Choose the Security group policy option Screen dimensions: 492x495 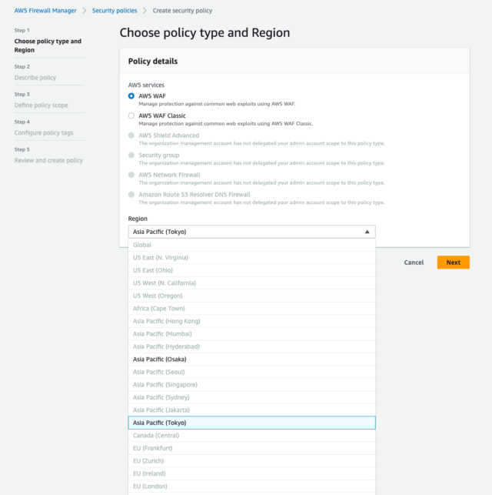pos(131,155)
